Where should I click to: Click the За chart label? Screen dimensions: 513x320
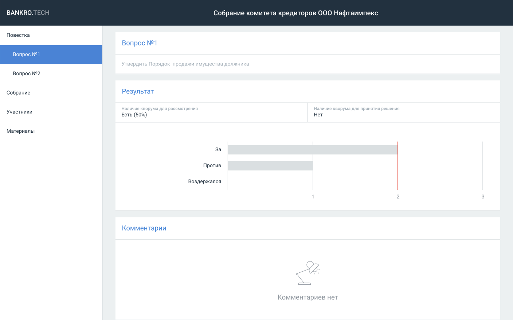point(218,149)
